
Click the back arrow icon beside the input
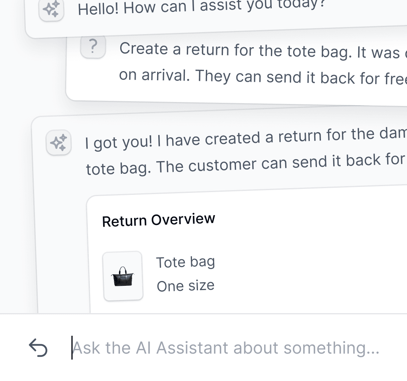click(x=38, y=348)
